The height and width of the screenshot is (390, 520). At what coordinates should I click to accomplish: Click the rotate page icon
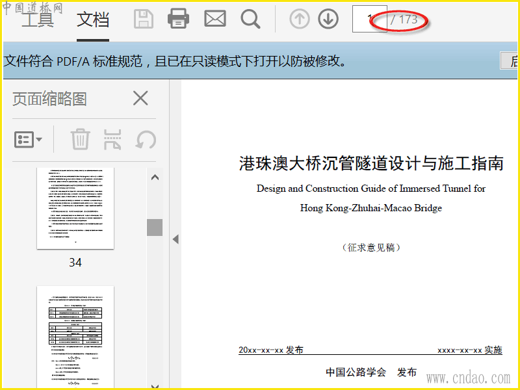coord(146,140)
